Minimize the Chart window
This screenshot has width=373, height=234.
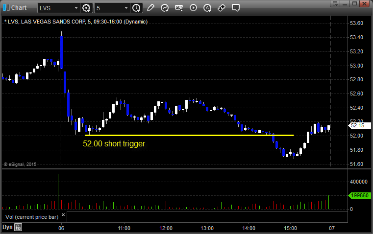pos(345,3)
